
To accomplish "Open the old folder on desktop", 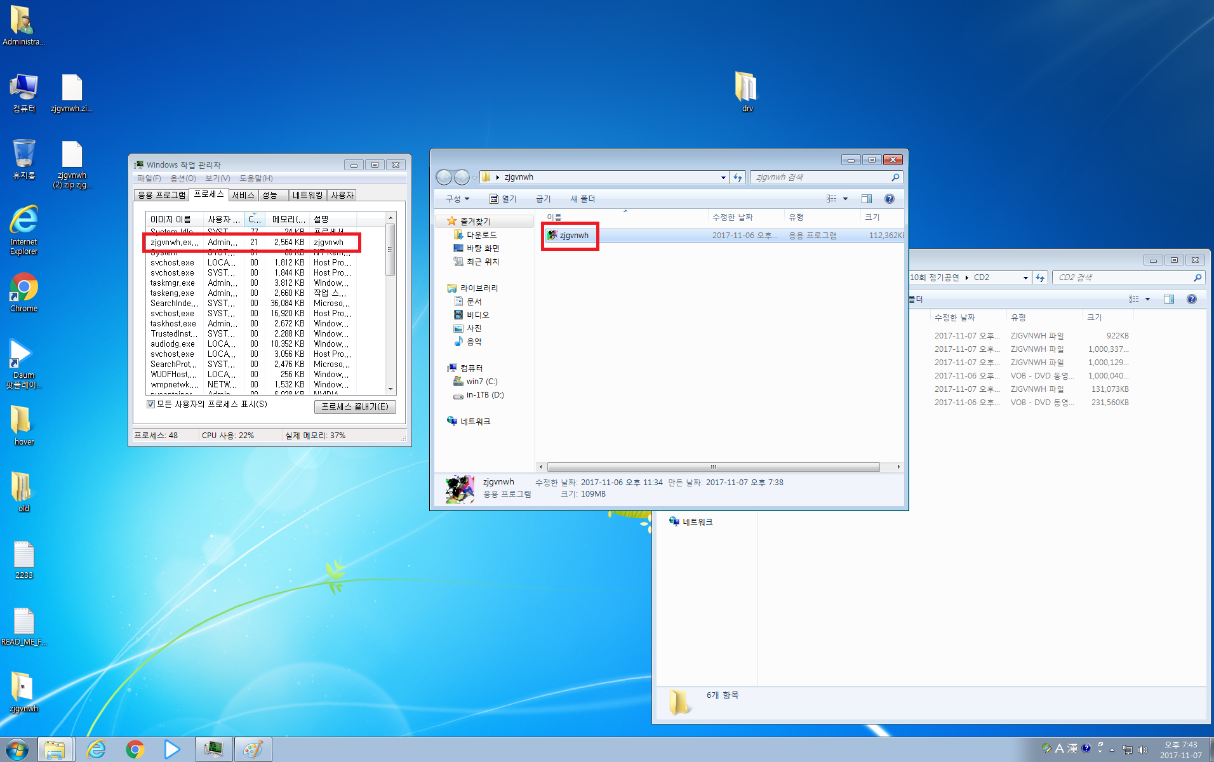I will pos(23,492).
